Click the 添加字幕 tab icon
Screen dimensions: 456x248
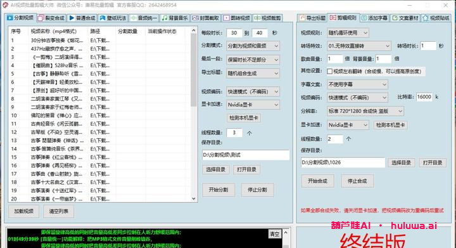(364, 18)
